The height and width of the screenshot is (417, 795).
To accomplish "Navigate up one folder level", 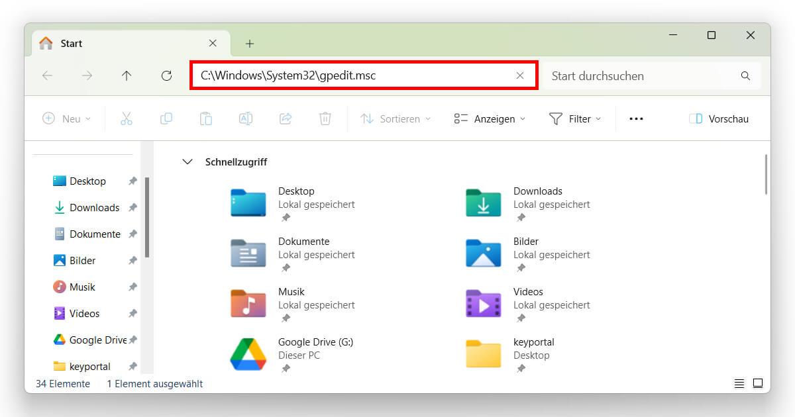I will (127, 75).
